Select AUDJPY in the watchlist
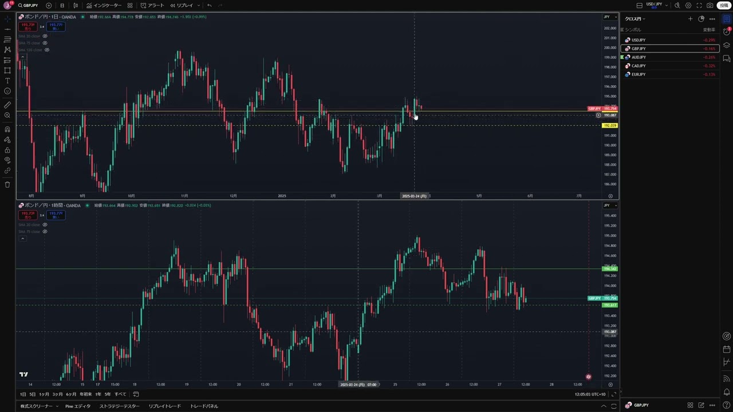 point(639,57)
